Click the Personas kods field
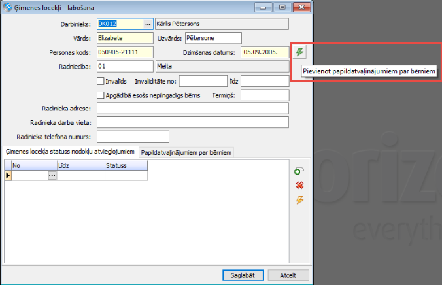This screenshot has width=442, height=285. [125, 52]
